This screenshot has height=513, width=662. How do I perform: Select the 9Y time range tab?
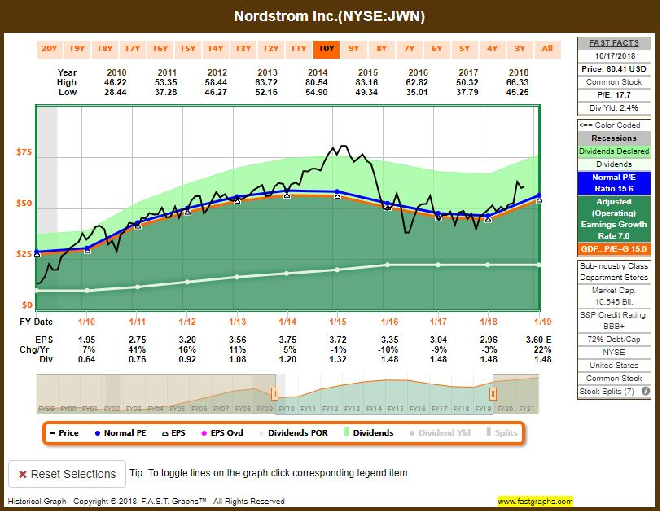353,49
